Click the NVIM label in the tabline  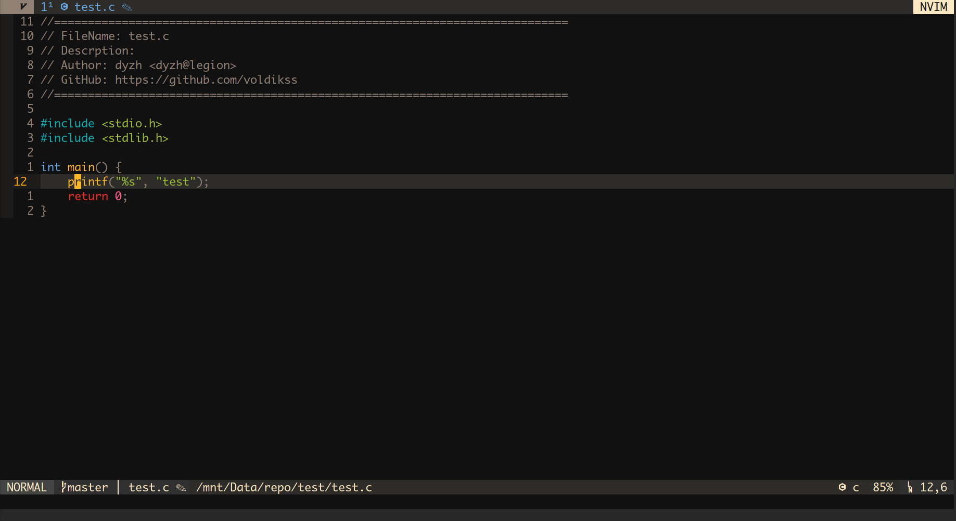click(x=934, y=7)
